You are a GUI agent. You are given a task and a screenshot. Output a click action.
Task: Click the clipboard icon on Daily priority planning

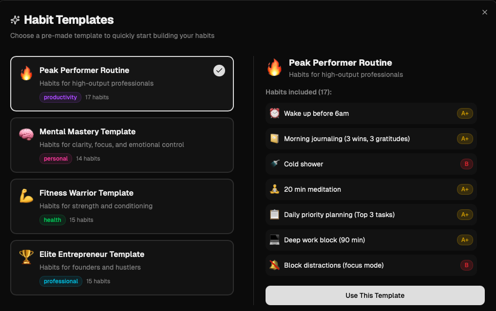coord(274,215)
